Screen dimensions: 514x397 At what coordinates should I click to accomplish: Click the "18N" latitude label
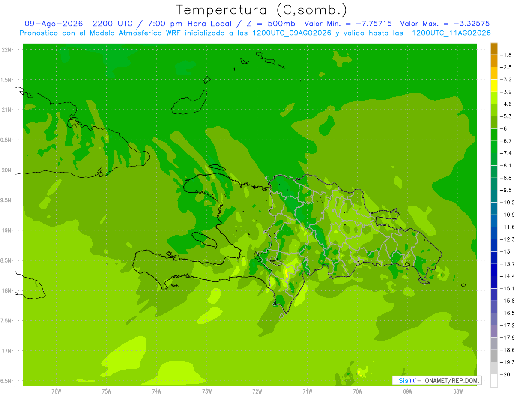click(6, 291)
